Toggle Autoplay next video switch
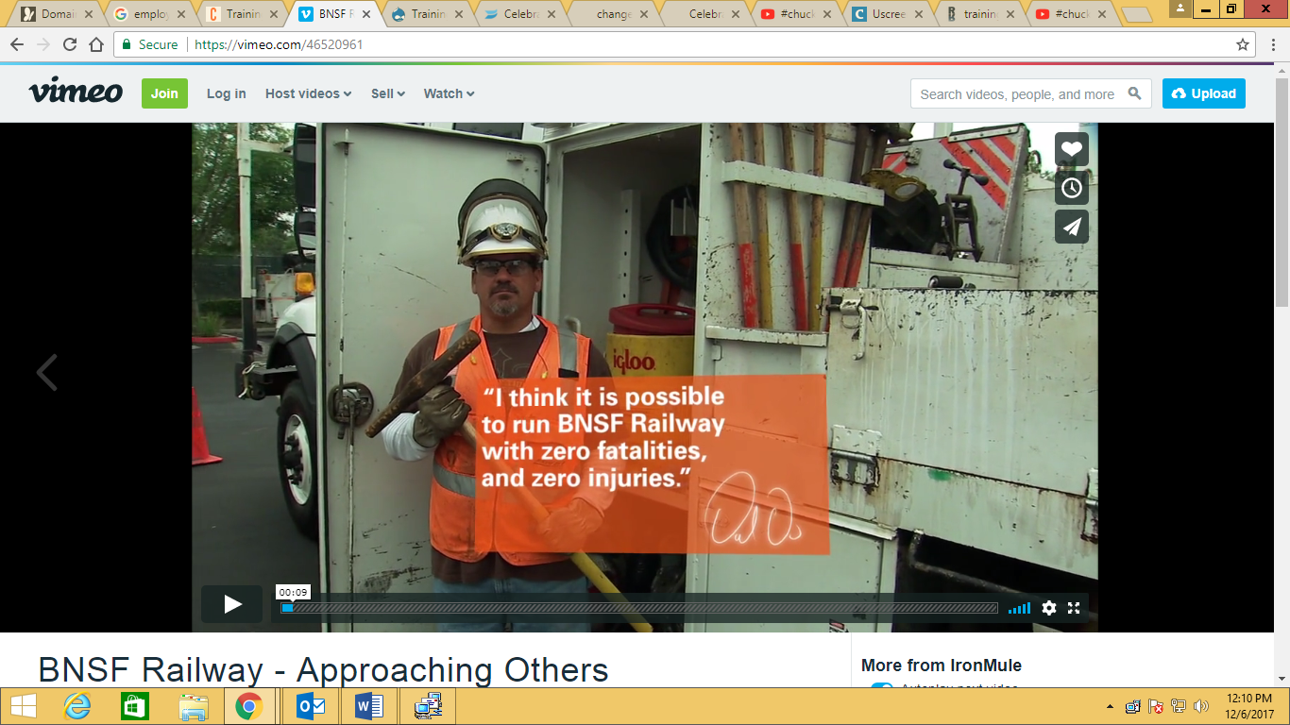This screenshot has width=1290, height=725. point(881,688)
